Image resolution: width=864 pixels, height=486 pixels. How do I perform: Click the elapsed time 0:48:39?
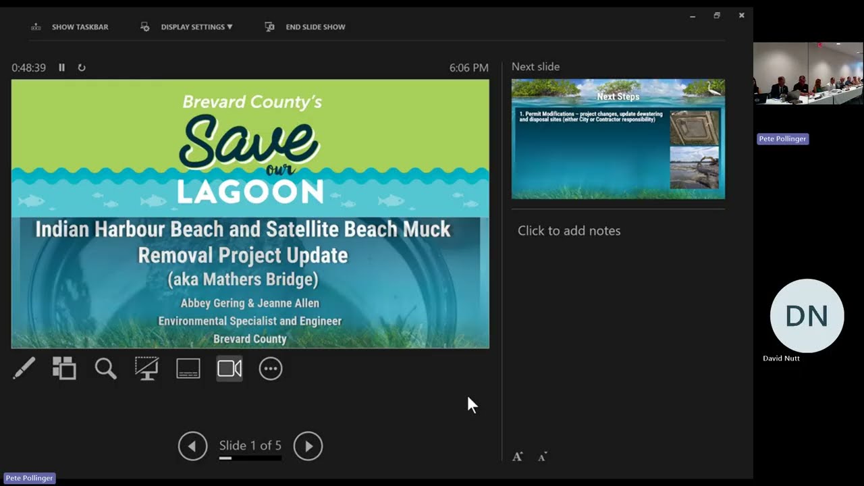point(29,68)
